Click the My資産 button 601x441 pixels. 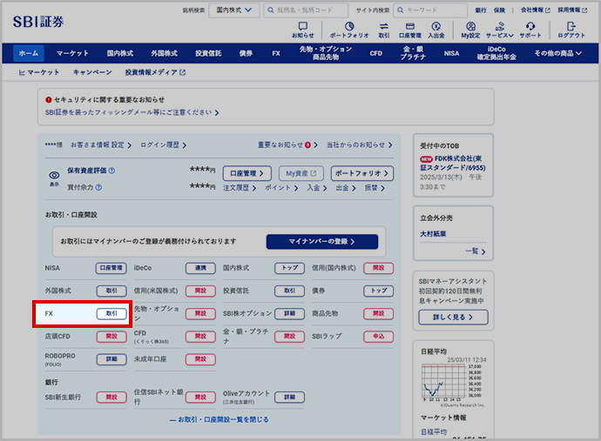point(301,173)
